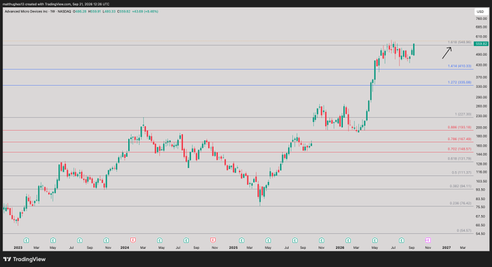Click the USD currency button
This screenshot has height=267, width=492.
tap(480, 12)
